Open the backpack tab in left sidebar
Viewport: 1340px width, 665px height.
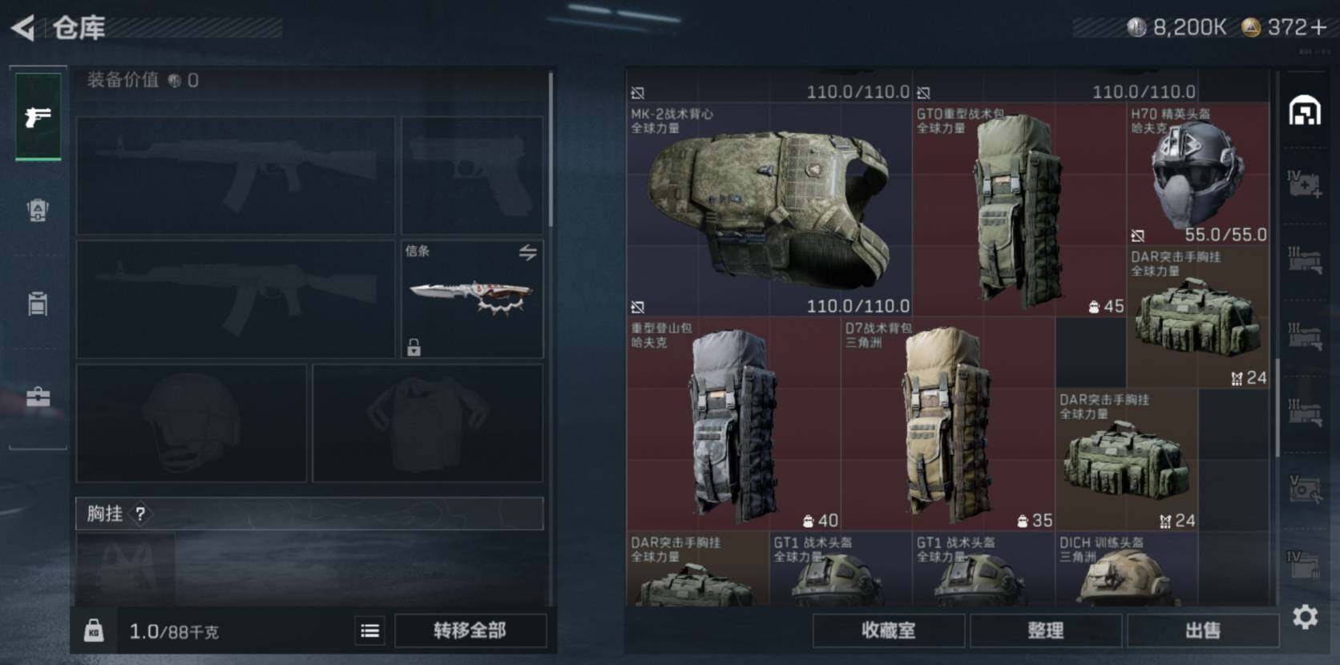tap(38, 210)
